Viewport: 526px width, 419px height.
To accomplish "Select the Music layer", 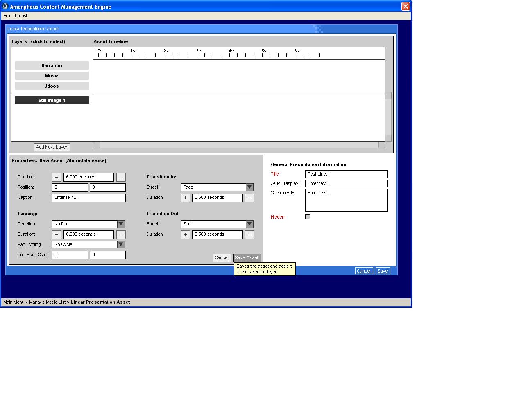I will [52, 76].
